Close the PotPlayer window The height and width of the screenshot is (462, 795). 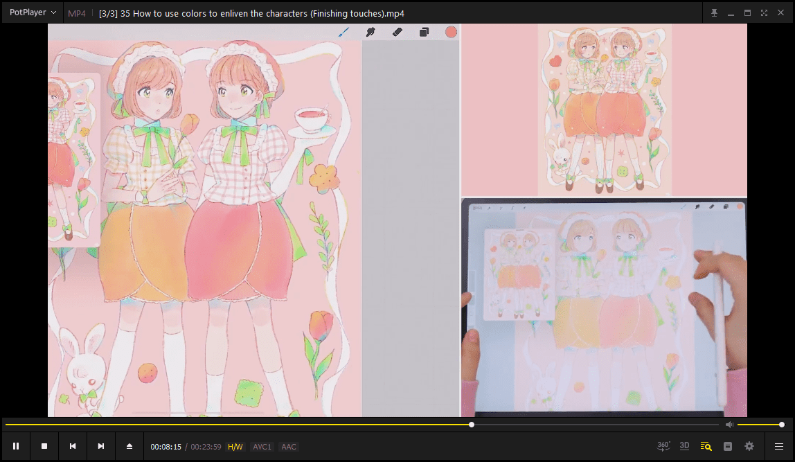pyautogui.click(x=781, y=13)
